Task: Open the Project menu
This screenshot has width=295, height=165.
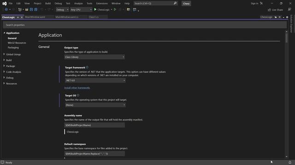Action: (x=37, y=3)
